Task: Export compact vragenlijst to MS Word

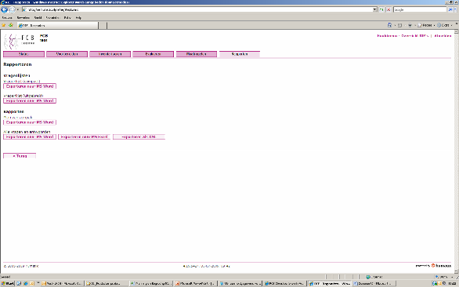Action: pyautogui.click(x=30, y=86)
